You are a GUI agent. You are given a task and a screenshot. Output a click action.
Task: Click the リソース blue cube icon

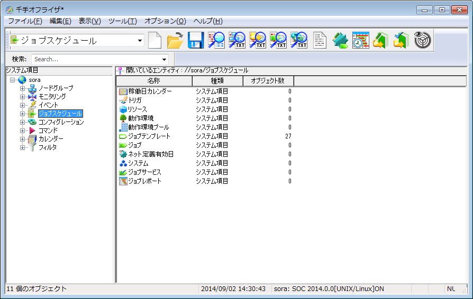pos(123,109)
